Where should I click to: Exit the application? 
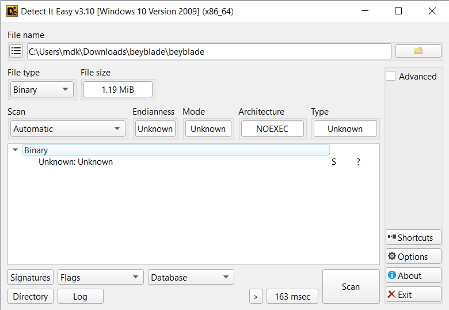[413, 294]
